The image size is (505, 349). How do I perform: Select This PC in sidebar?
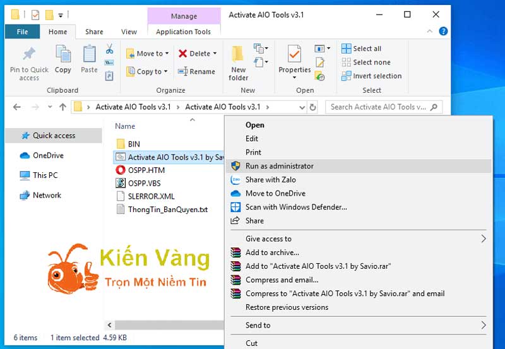pyautogui.click(x=39, y=175)
